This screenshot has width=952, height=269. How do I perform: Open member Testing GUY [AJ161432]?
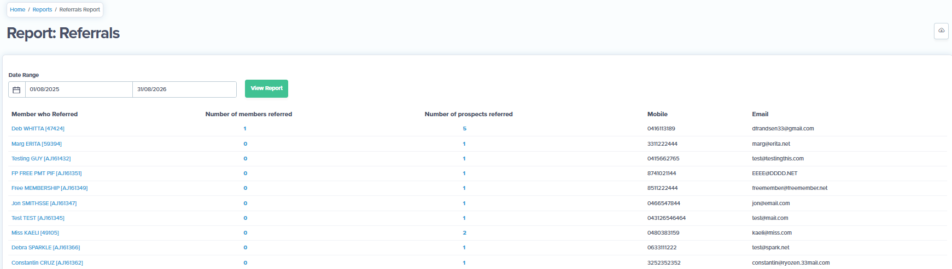[41, 159]
